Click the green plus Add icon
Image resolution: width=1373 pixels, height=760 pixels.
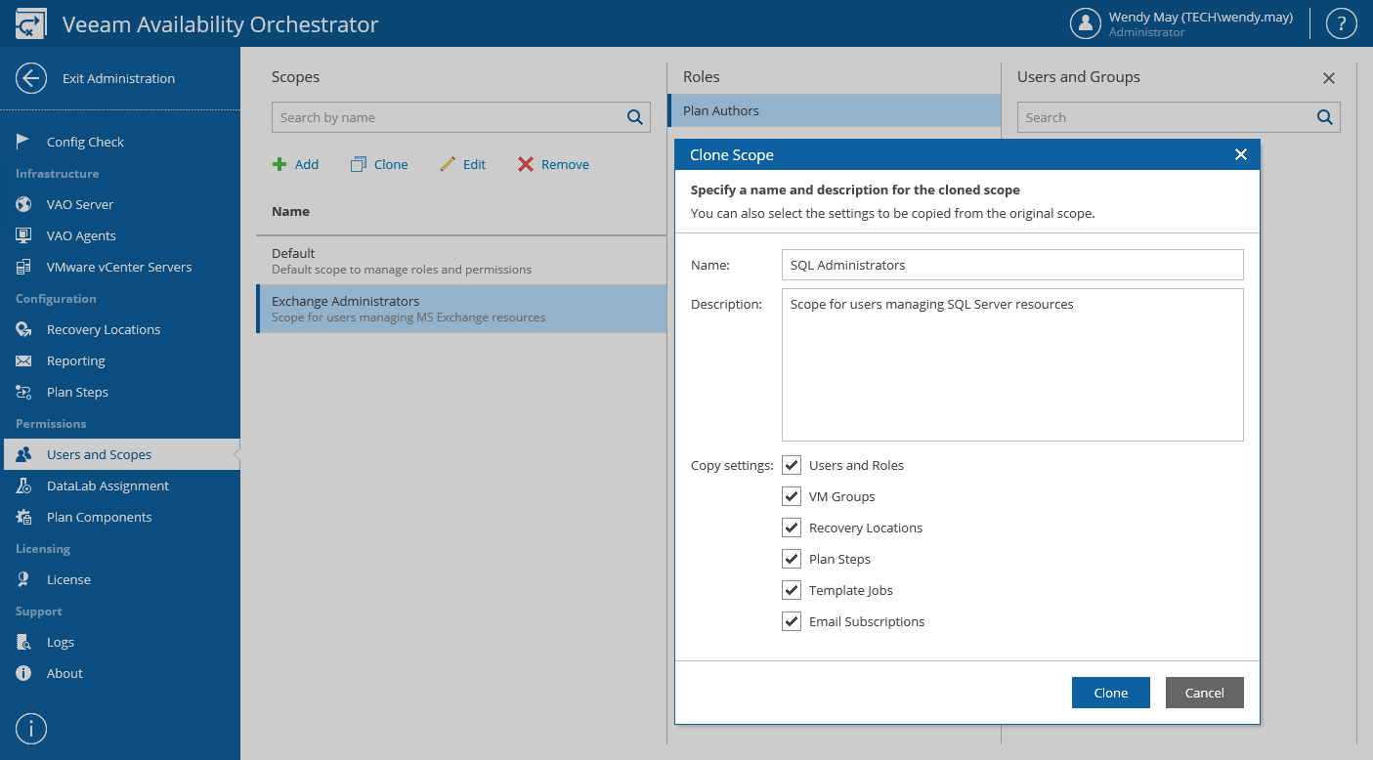[x=279, y=164]
